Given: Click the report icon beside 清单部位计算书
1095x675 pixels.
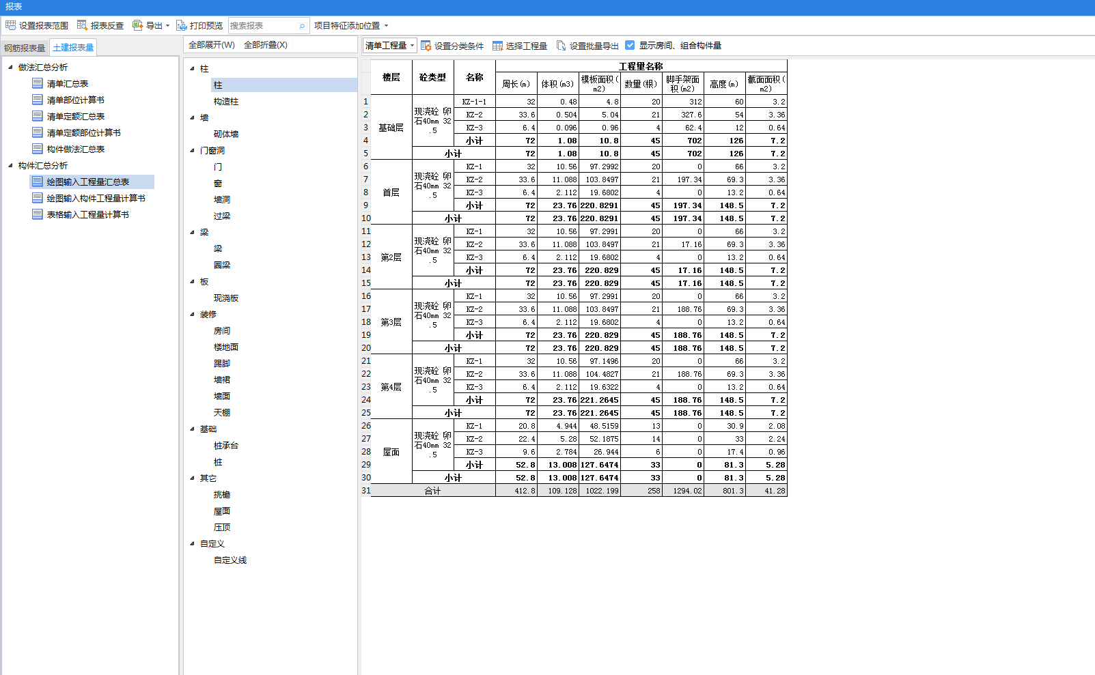Looking at the screenshot, I should 38,100.
